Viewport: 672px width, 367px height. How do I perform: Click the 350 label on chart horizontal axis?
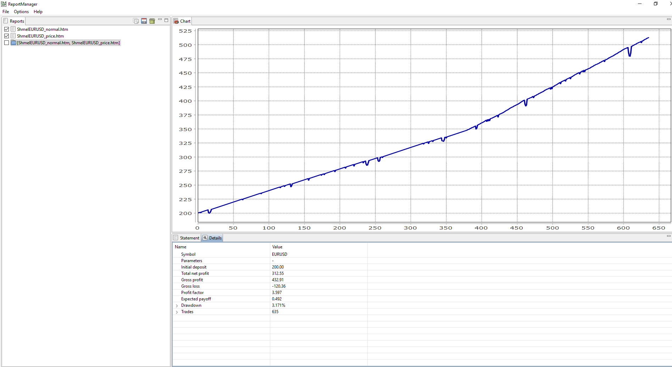point(446,228)
